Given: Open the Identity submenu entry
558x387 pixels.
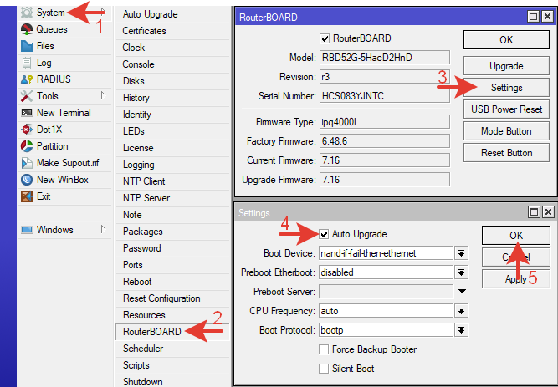Looking at the screenshot, I should coord(172,115).
